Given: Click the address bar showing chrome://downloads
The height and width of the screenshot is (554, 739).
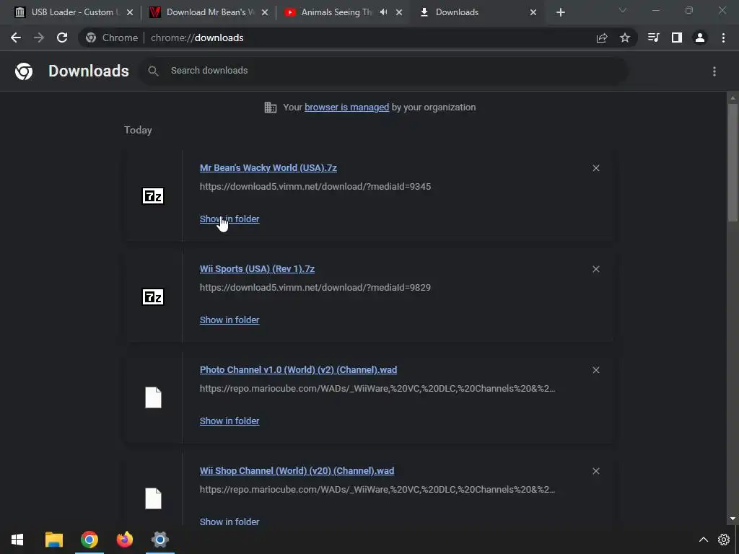Looking at the screenshot, I should click(197, 38).
